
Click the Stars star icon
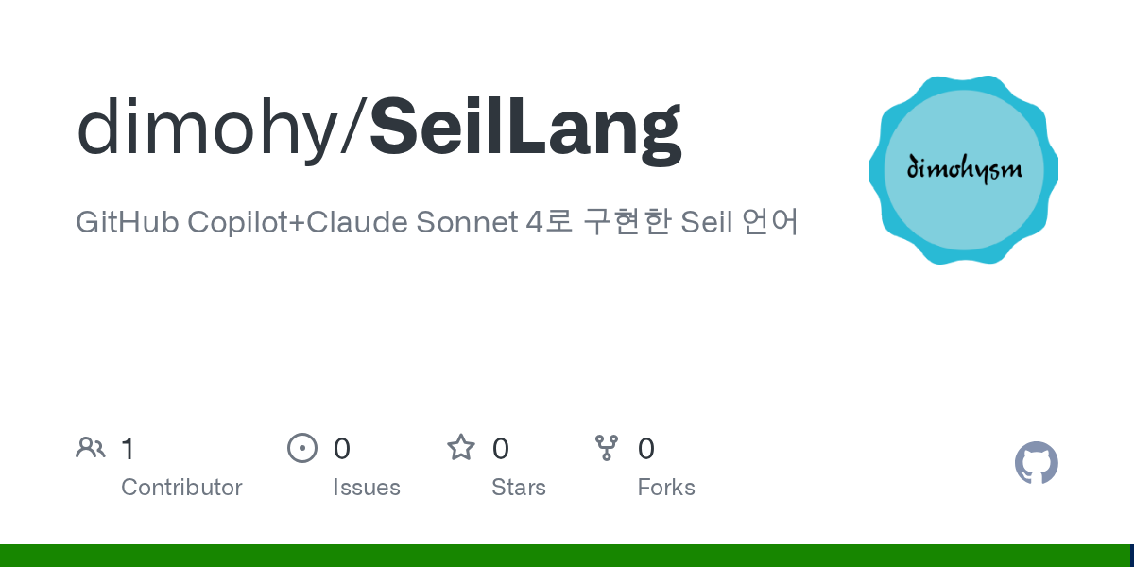(461, 448)
